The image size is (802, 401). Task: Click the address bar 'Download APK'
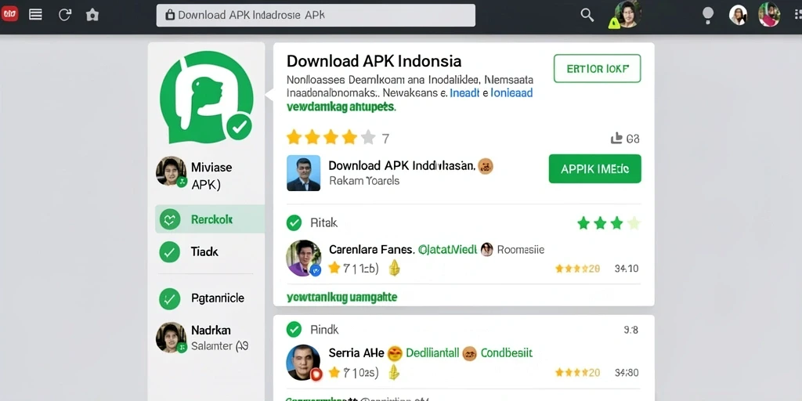[316, 16]
